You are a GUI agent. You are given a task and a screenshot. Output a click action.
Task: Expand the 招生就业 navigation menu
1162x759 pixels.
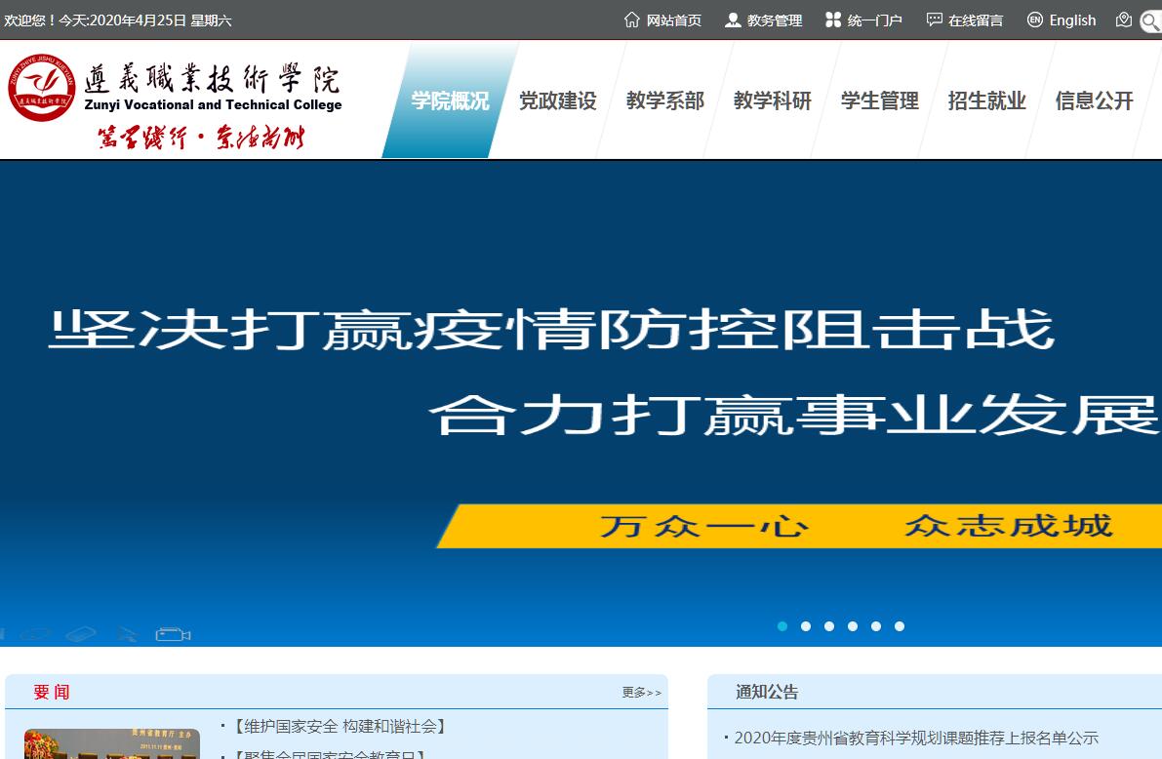[986, 100]
